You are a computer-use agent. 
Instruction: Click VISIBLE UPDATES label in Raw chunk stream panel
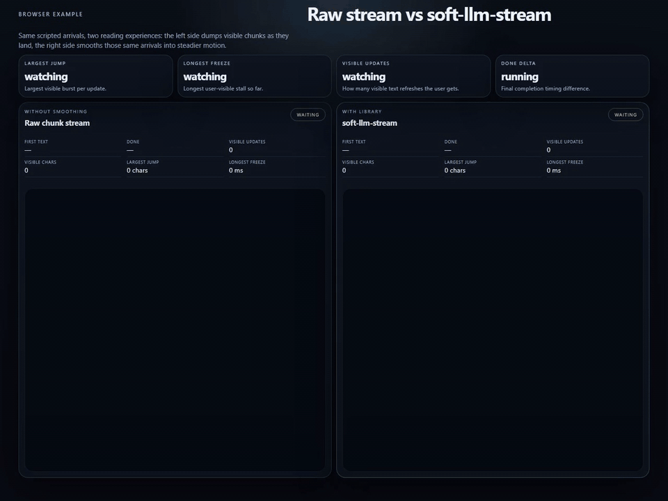[247, 142]
